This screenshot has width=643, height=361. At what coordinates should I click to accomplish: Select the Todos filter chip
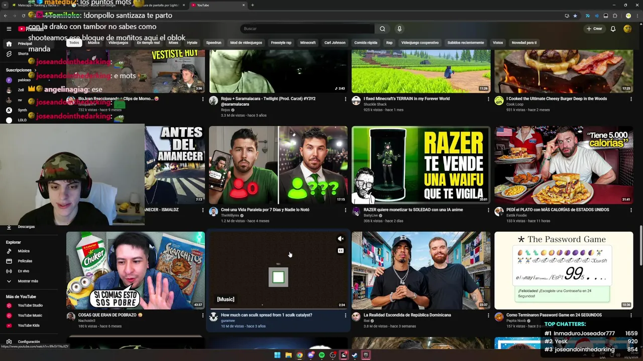(74, 43)
